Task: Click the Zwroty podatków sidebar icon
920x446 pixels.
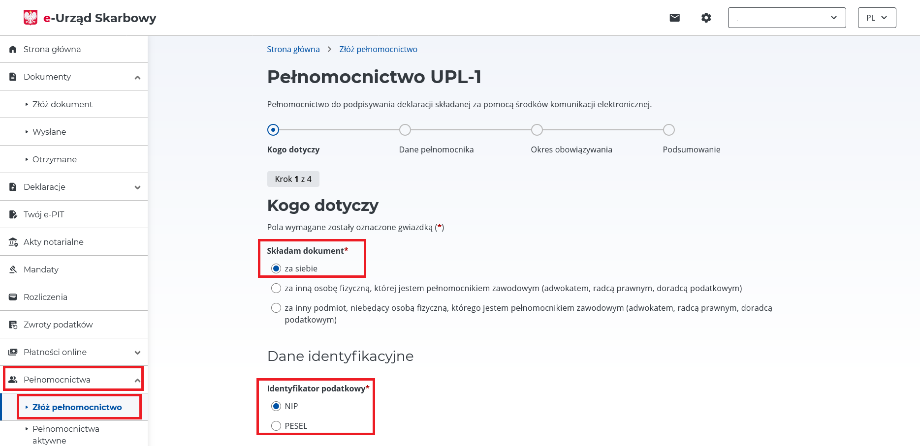Action: coord(13,325)
